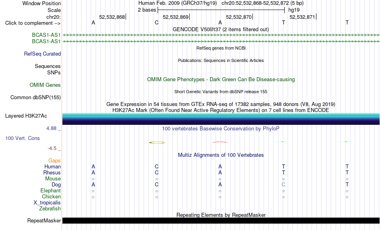Click '100 vertebrates Basewise Conservation by PhyloP' title
Screen dimensions: 380x230
pos(221,129)
